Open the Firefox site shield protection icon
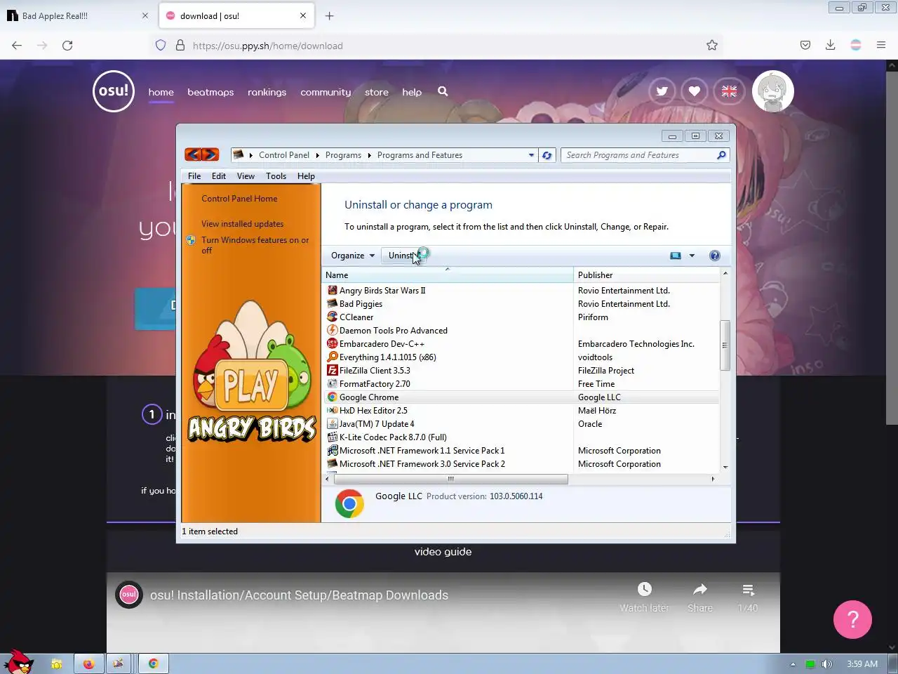The height and width of the screenshot is (674, 898). tap(161, 46)
